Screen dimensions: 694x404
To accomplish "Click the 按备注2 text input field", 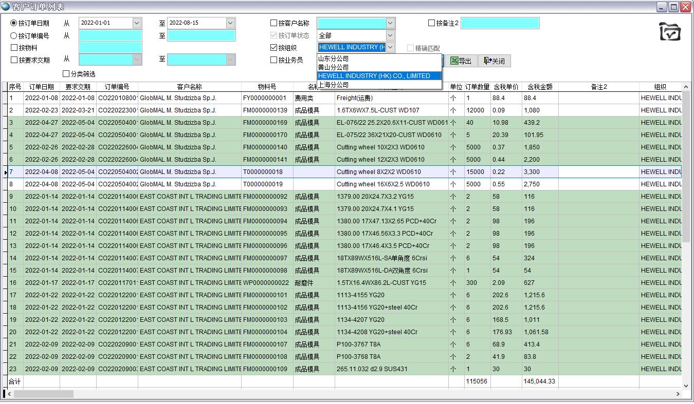I will click(500, 23).
